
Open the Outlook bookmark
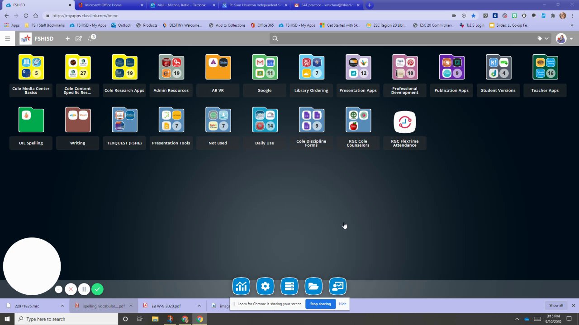pos(121,25)
